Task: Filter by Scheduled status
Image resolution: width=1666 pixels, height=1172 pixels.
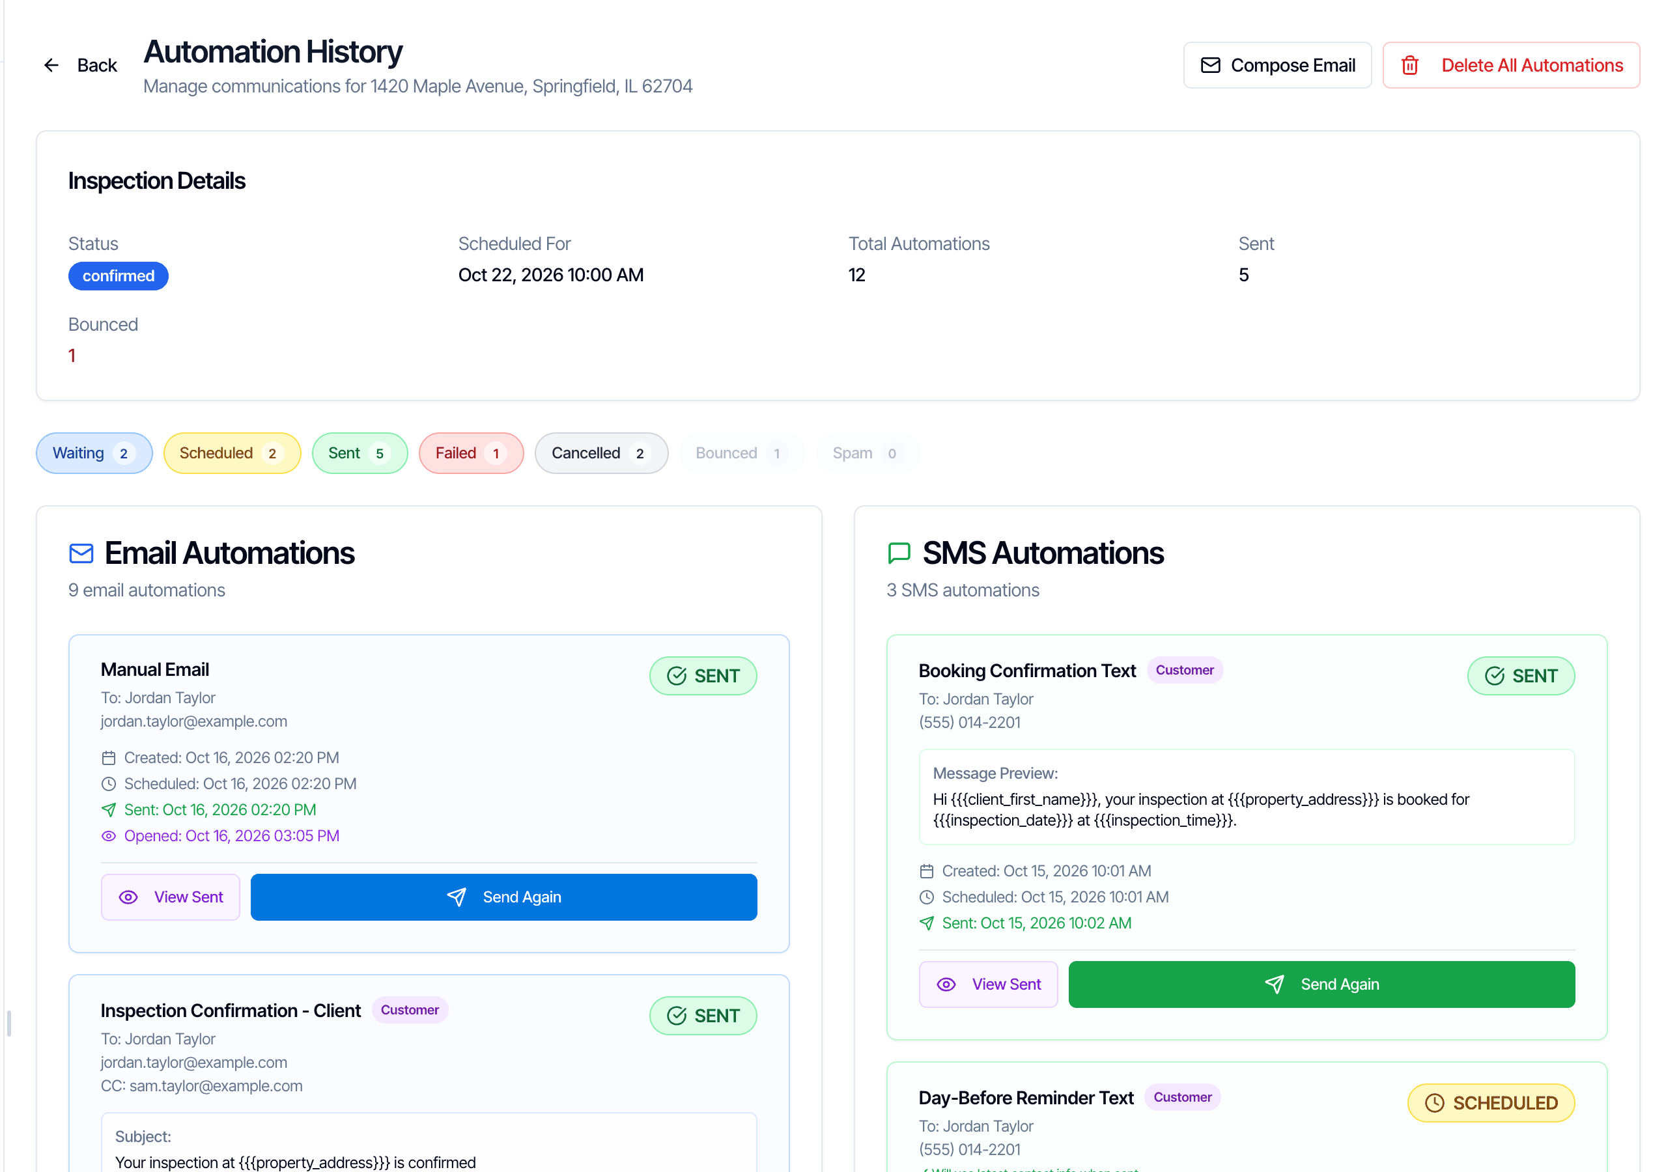Action: point(233,453)
